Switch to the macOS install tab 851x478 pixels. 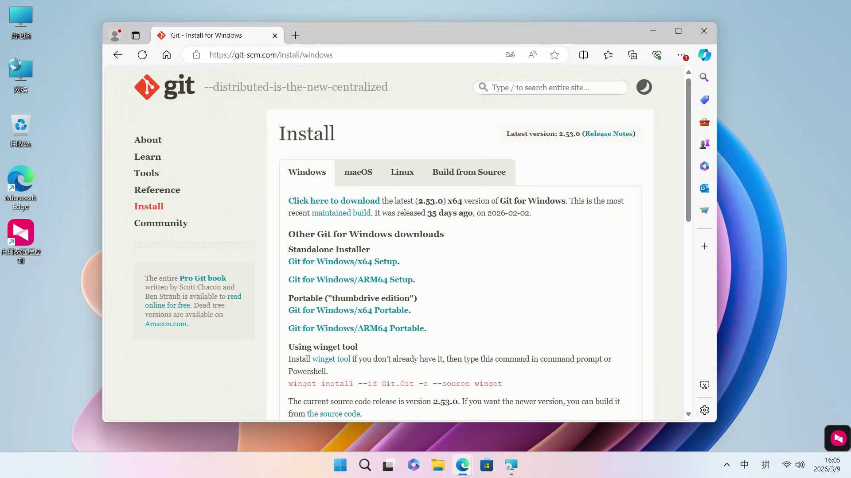click(x=358, y=172)
